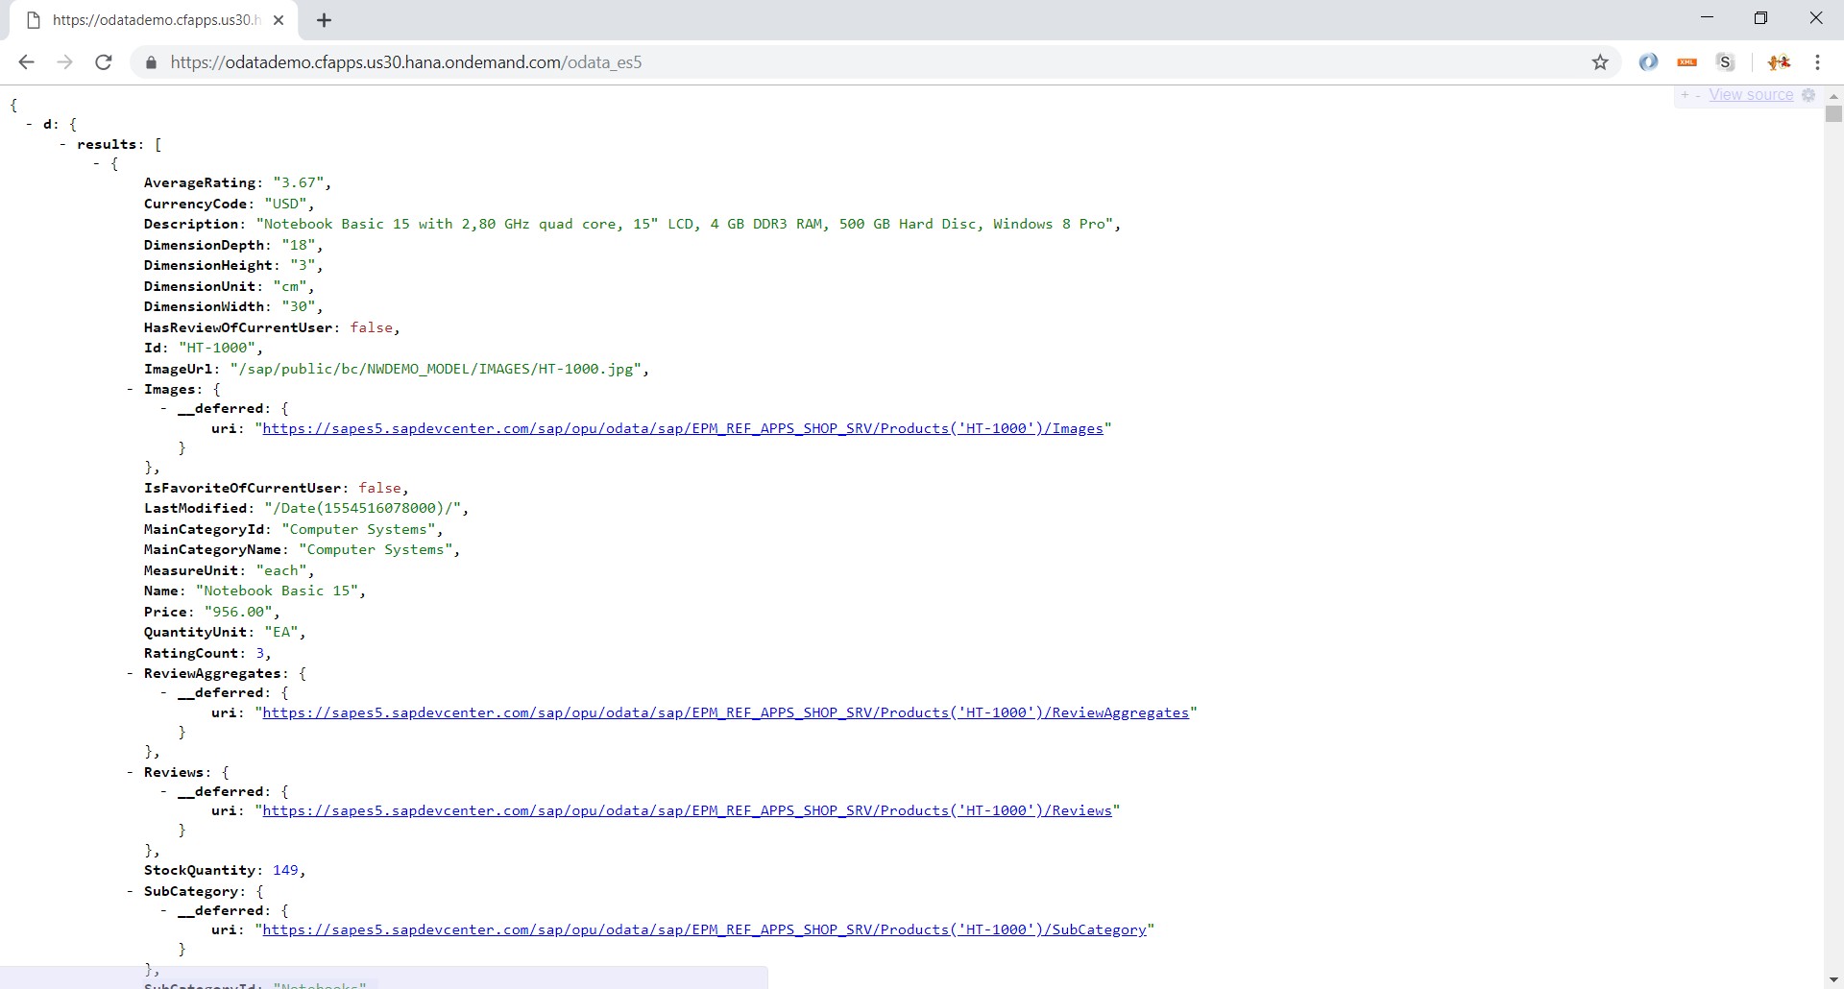Reload the current page
This screenshot has width=1844, height=989.
coord(104,62)
